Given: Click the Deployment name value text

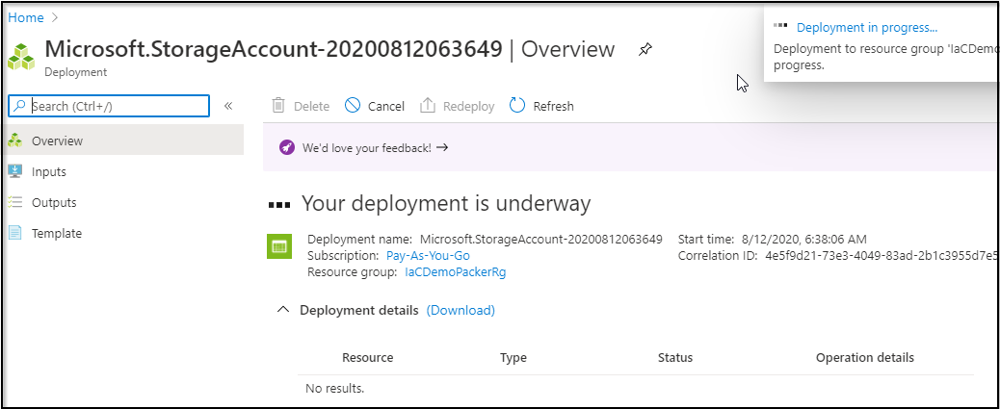Looking at the screenshot, I should tap(540, 240).
